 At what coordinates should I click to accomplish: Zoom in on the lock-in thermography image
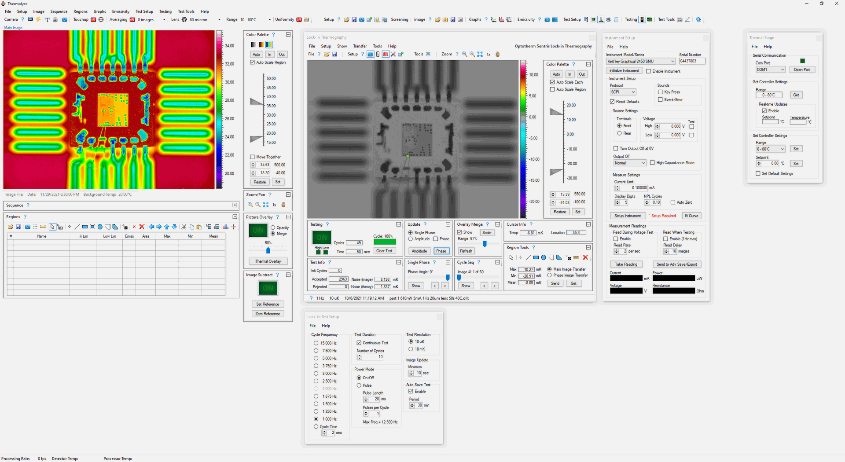pyautogui.click(x=465, y=54)
